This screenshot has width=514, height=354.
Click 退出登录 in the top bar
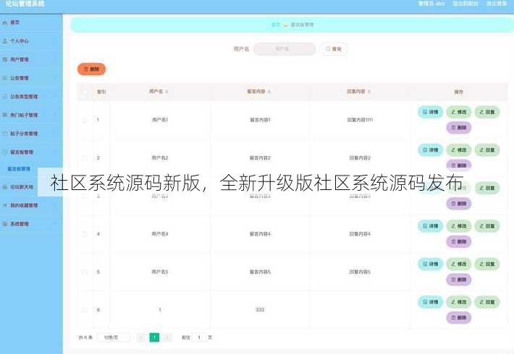click(497, 4)
